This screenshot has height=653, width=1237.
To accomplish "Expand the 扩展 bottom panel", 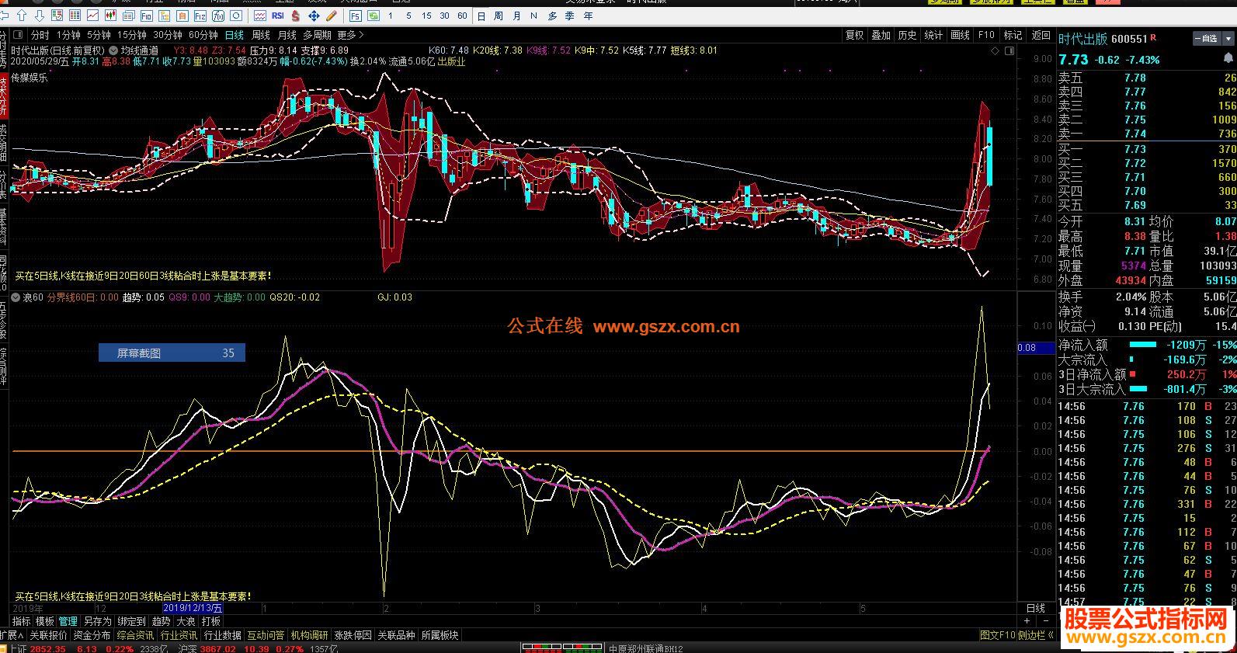I will coord(12,635).
